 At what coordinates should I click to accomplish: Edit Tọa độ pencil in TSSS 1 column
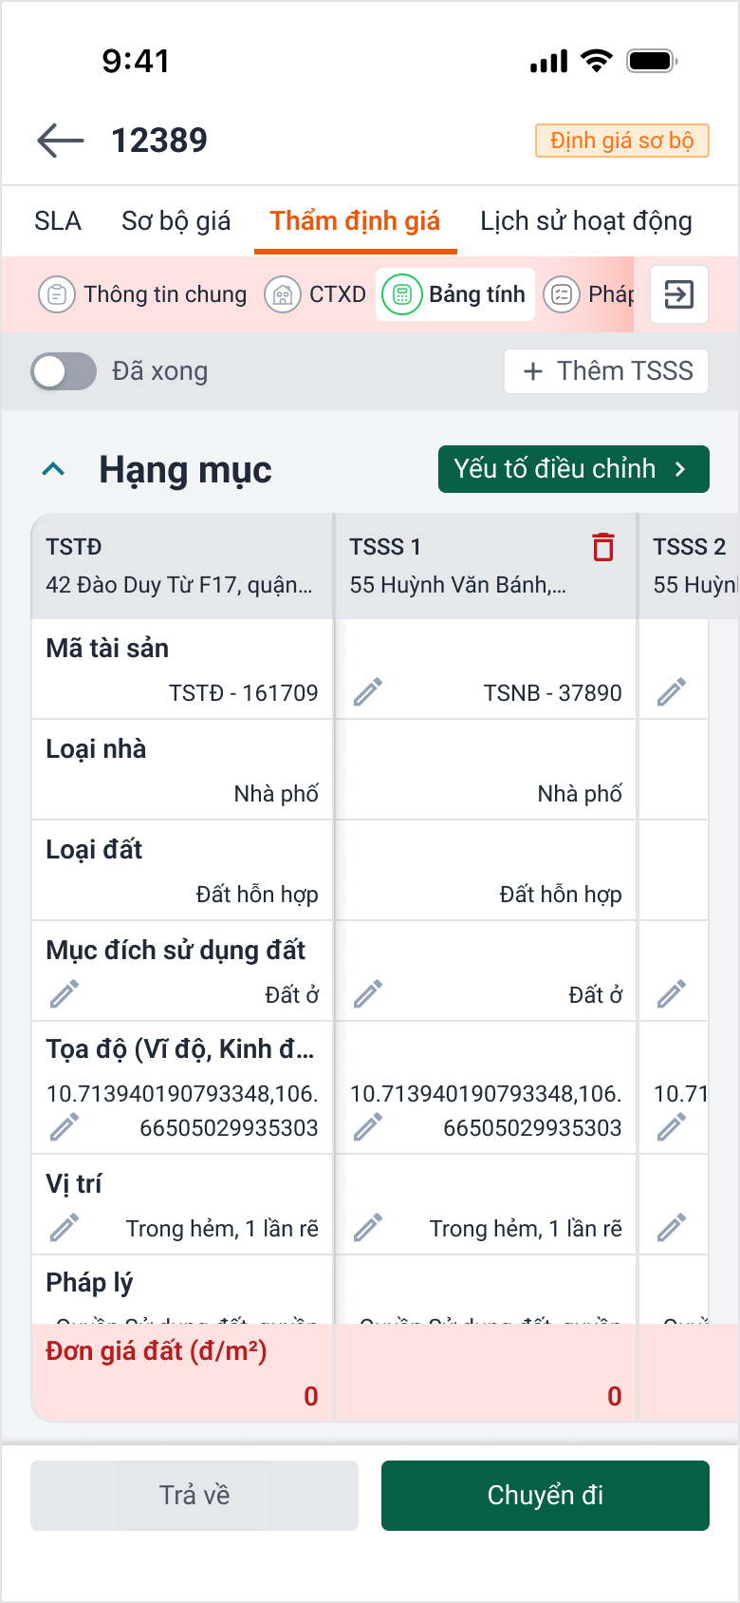click(368, 1127)
